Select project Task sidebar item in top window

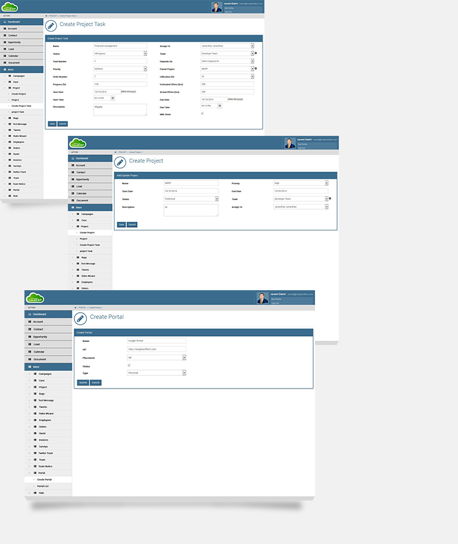point(21,111)
